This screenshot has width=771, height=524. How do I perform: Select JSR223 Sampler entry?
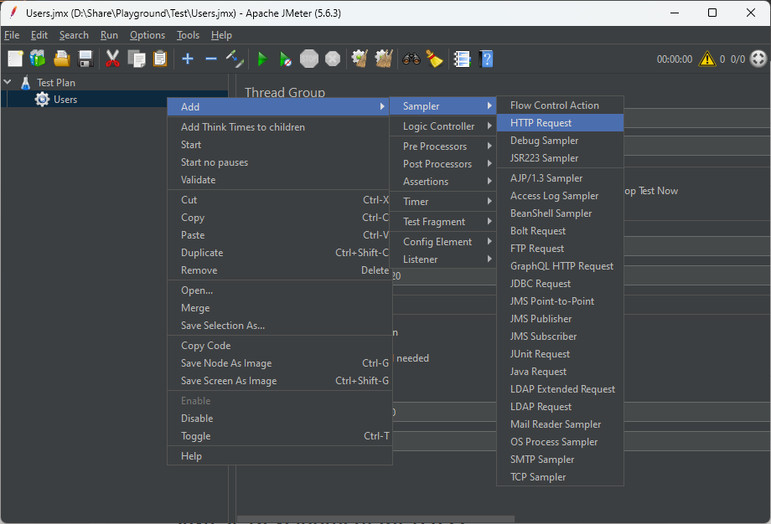[560, 158]
